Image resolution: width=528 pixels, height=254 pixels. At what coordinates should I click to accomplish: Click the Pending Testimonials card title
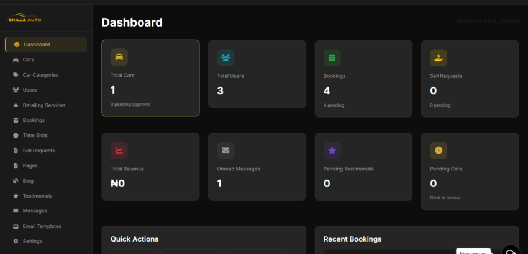348,169
